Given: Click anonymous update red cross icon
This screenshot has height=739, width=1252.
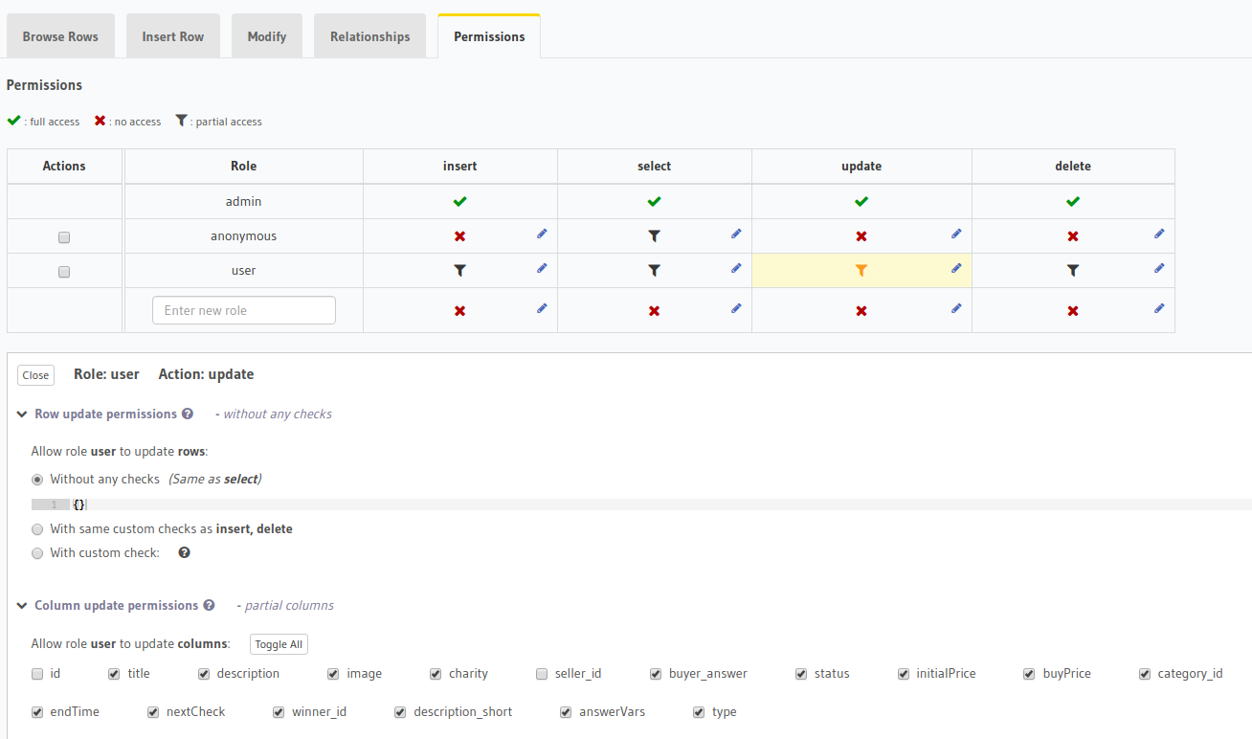Looking at the screenshot, I should (861, 236).
